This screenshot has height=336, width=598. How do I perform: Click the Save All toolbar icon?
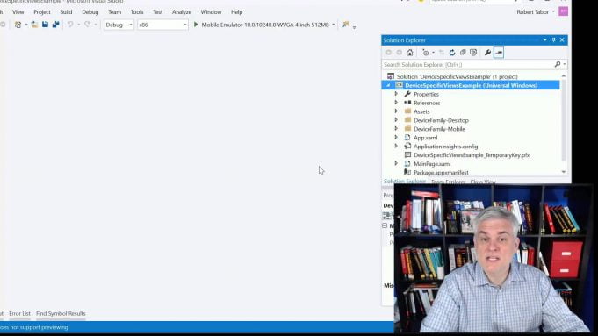point(55,25)
